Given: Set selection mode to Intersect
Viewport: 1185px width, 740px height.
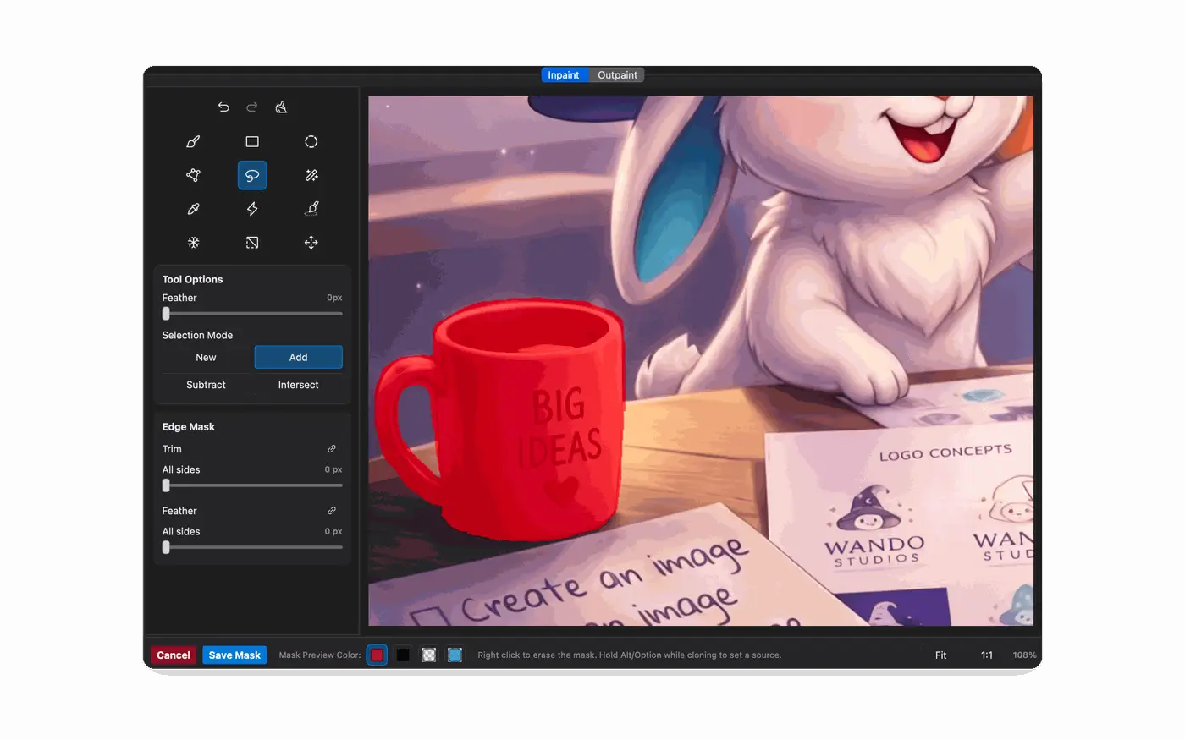Looking at the screenshot, I should 298,385.
